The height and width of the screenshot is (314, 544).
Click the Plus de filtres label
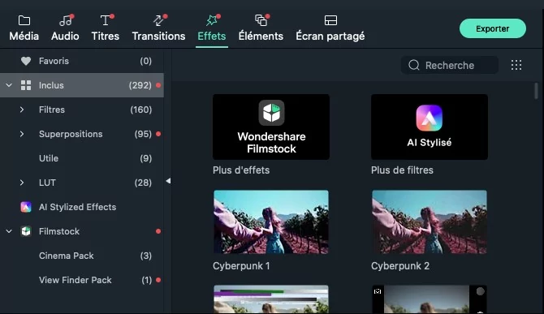tap(402, 170)
